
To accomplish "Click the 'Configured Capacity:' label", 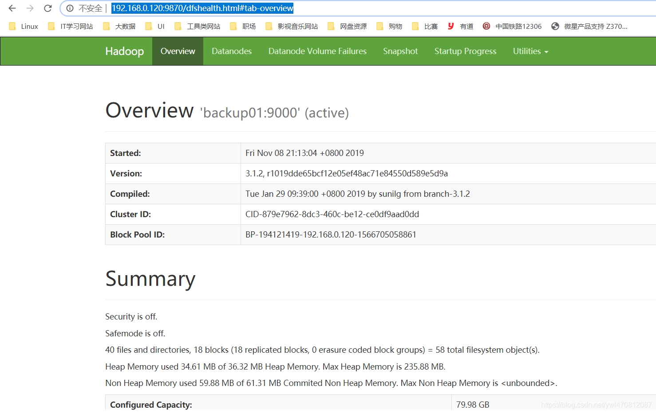I will click(x=151, y=405).
